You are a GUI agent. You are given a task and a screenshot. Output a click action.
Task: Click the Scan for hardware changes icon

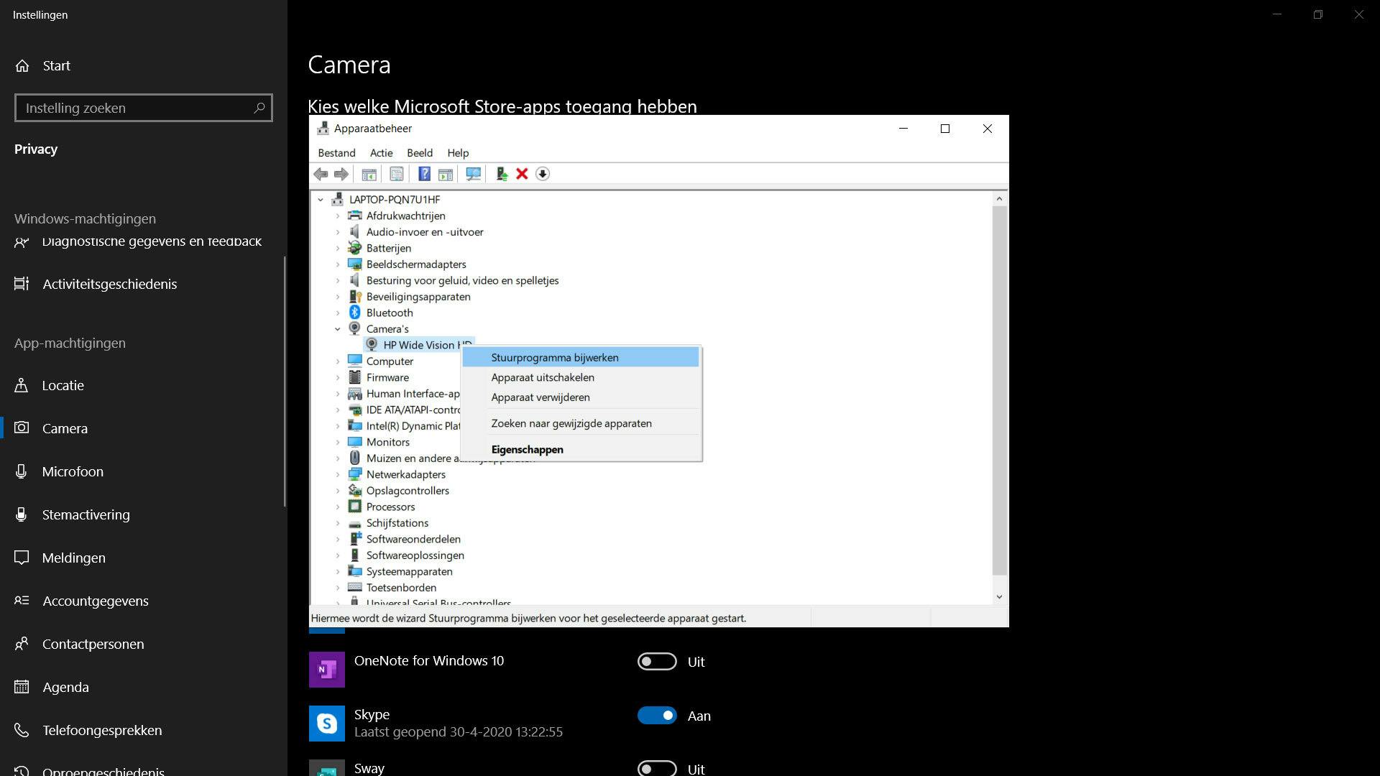pyautogui.click(x=473, y=174)
